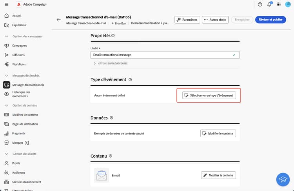Viewport: 294px width, 191px height.
Task: Click the E-mail envelope thumbnail
Action: coord(102,175)
